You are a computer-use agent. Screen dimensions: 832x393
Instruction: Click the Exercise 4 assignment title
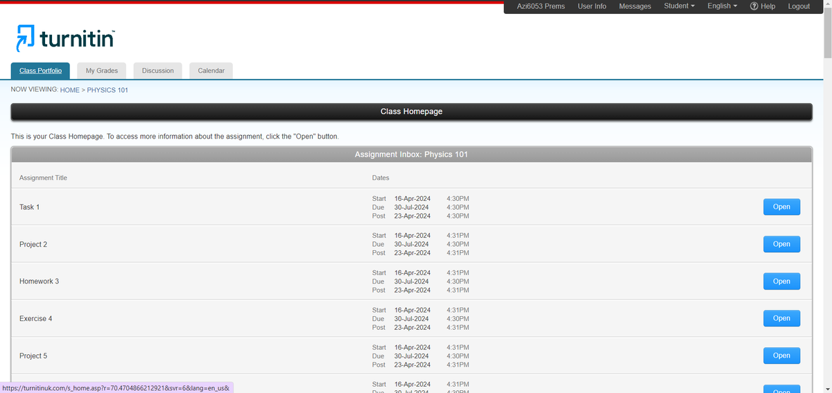click(x=36, y=319)
